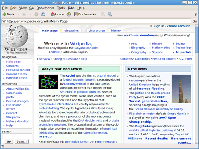Click the spinner icon at toolbar end

tap(195, 14)
